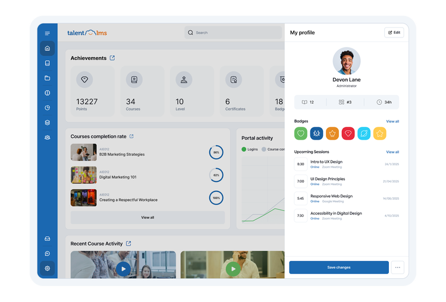Open Responsive Web Design session
Screen dimensions: 446x302
coord(347,198)
